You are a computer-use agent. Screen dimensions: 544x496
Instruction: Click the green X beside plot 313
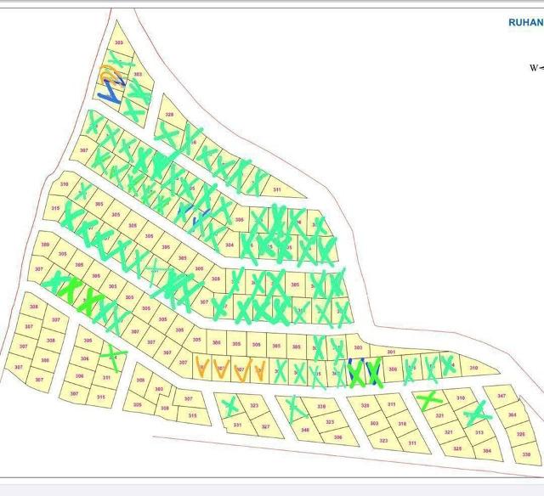point(478,413)
